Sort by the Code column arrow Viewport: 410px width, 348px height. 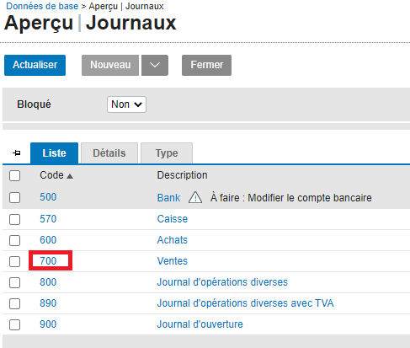(70, 176)
